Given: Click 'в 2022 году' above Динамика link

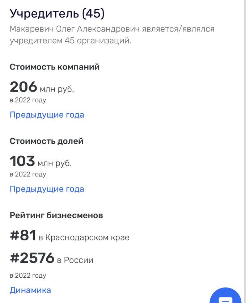Looking at the screenshot, I should click(28, 275).
